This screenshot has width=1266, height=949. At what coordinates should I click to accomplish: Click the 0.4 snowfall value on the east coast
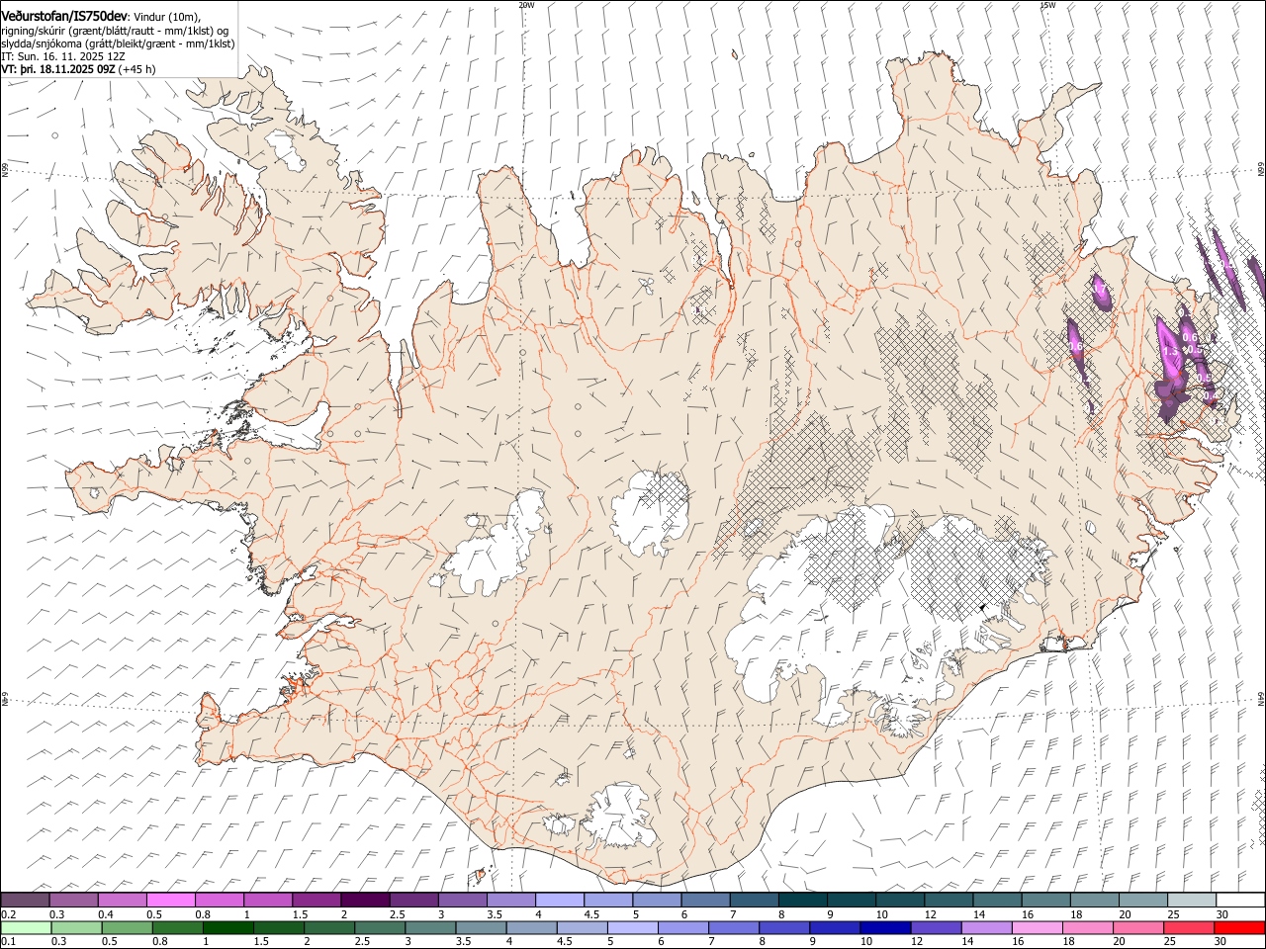tap(1212, 395)
